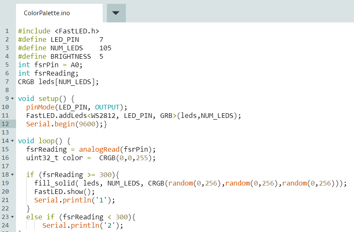Click 'LED_PIN' in the define on line 2
Viewport: 354px width, 232px height.
65,40
